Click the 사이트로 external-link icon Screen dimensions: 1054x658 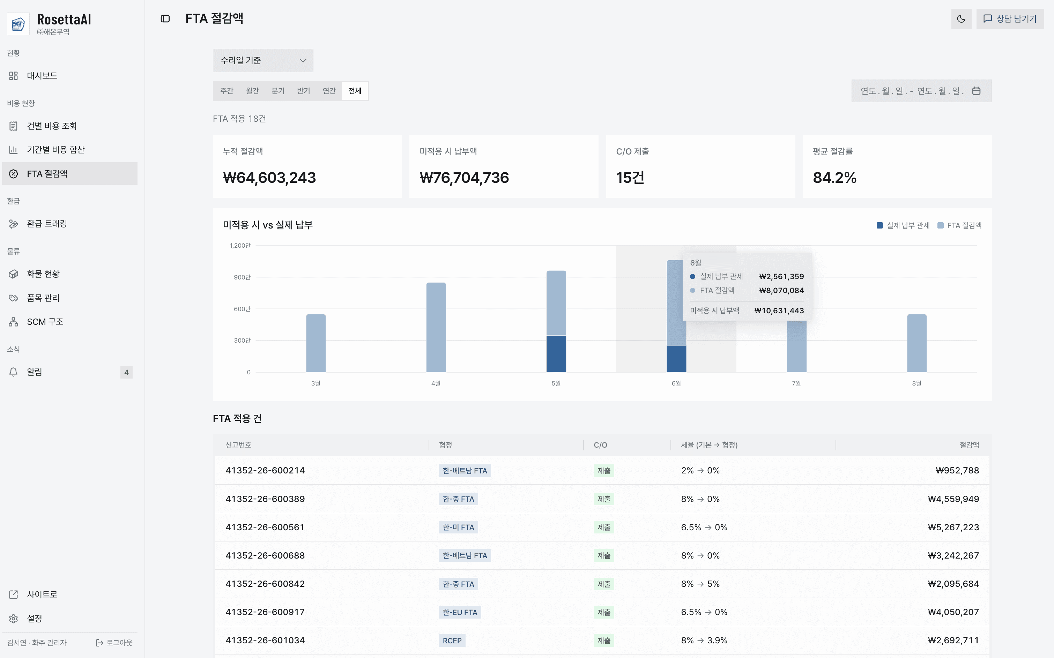pyautogui.click(x=14, y=595)
